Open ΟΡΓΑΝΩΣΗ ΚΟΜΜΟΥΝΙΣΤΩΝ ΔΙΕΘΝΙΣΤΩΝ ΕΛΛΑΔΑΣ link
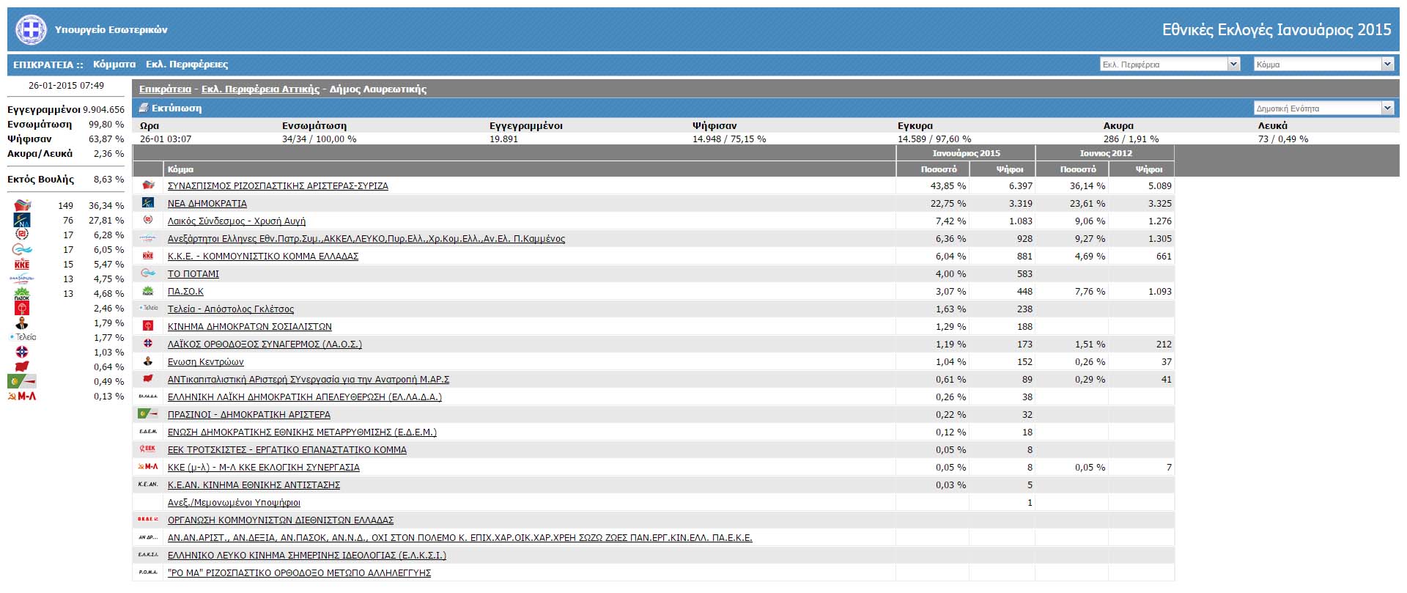Screen dimensions: 1407x593 point(281,520)
